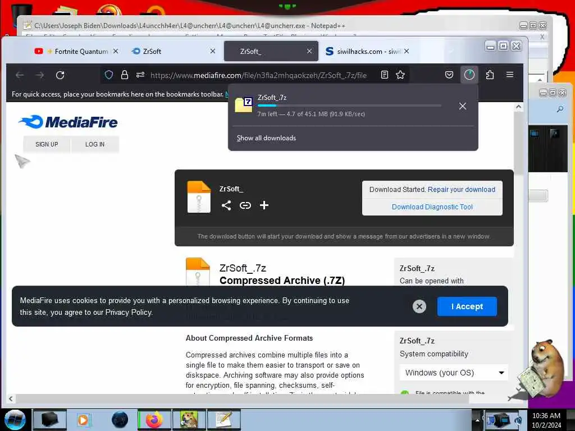Viewport: 575px width, 431px height.
Task: Click search magnifier in right background window
Action: (x=560, y=109)
